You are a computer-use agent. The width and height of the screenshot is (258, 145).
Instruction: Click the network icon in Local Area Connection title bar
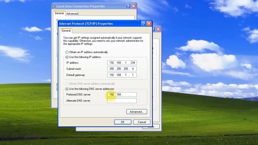pos(54,6)
